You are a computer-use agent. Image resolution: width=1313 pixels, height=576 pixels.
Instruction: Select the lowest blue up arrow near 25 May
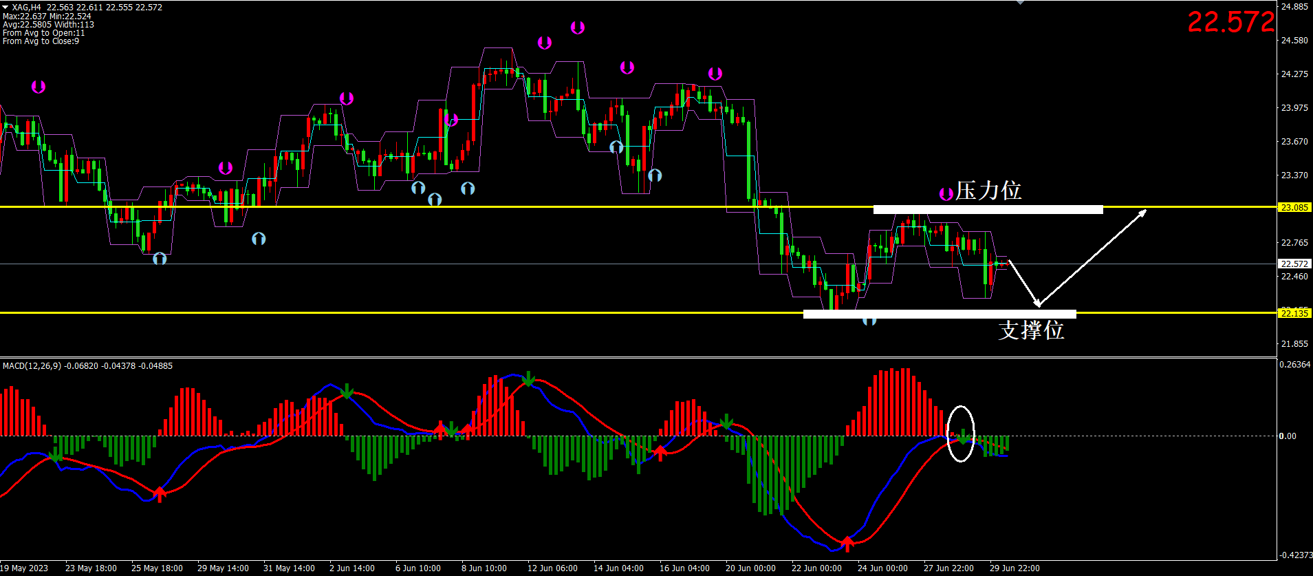(x=160, y=259)
